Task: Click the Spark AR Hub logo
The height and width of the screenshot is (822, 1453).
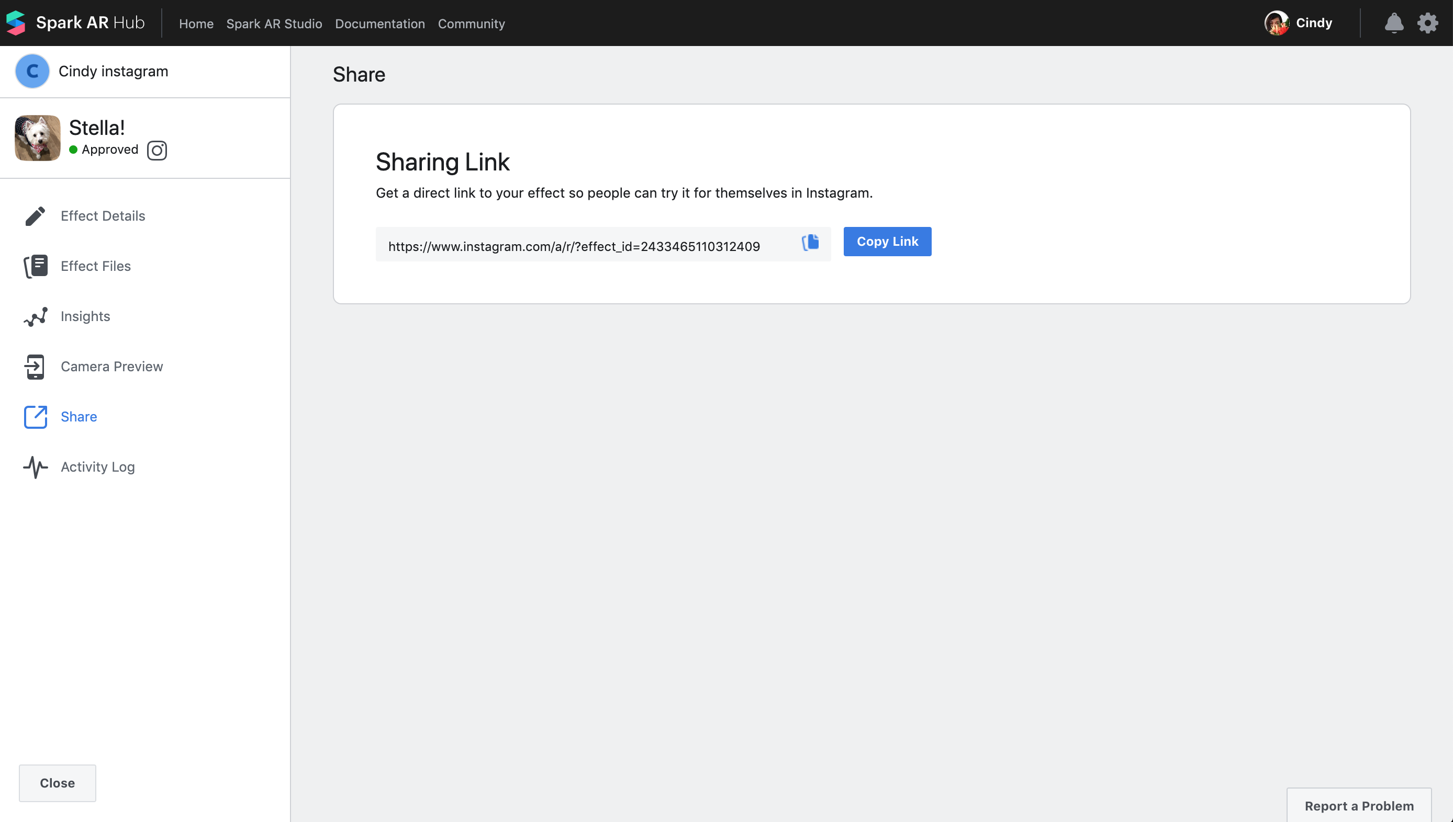Action: 74,22
